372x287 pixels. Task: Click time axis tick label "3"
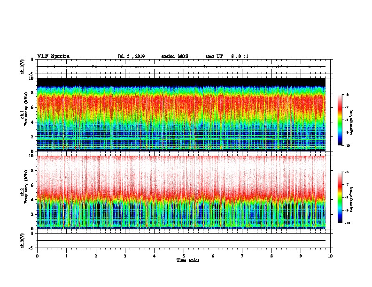pyautogui.click(x=125, y=256)
